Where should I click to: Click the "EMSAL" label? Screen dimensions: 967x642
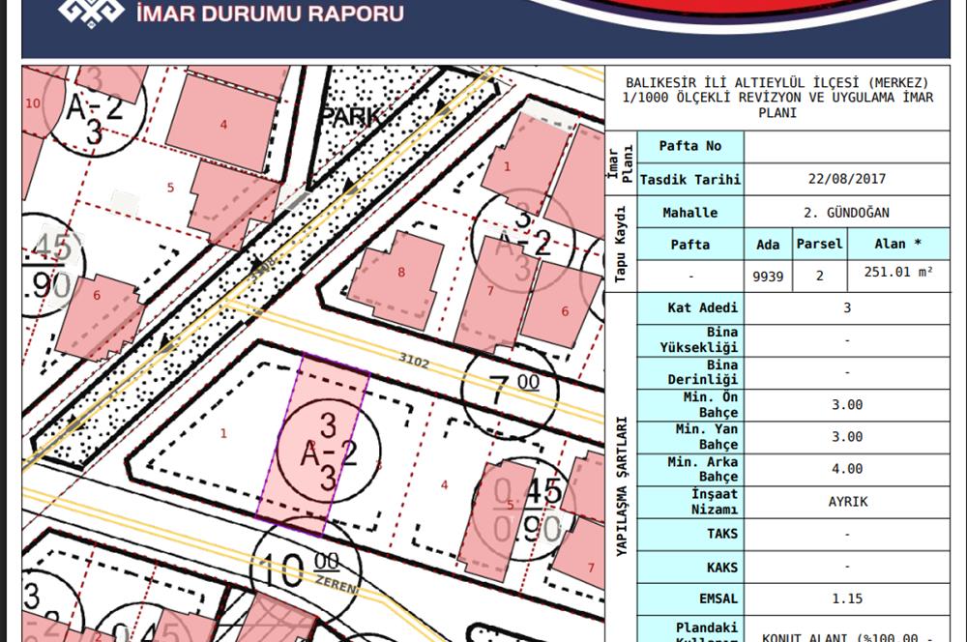click(x=718, y=598)
